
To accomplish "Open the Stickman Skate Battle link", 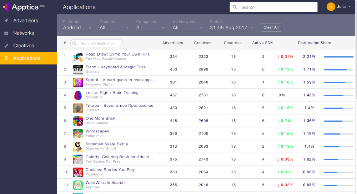I will [107, 144].
